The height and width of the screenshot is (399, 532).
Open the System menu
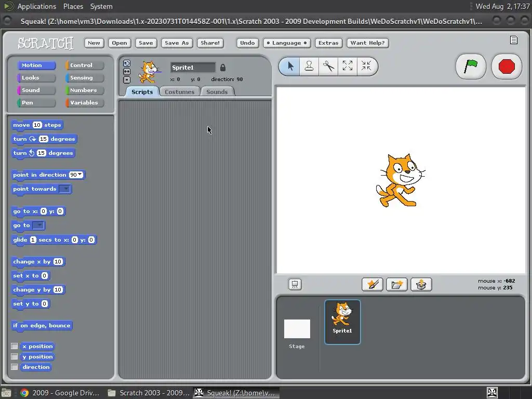(x=101, y=6)
